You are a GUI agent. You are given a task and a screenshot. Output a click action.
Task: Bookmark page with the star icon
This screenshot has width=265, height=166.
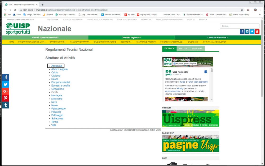pyautogui.click(x=242, y=10)
